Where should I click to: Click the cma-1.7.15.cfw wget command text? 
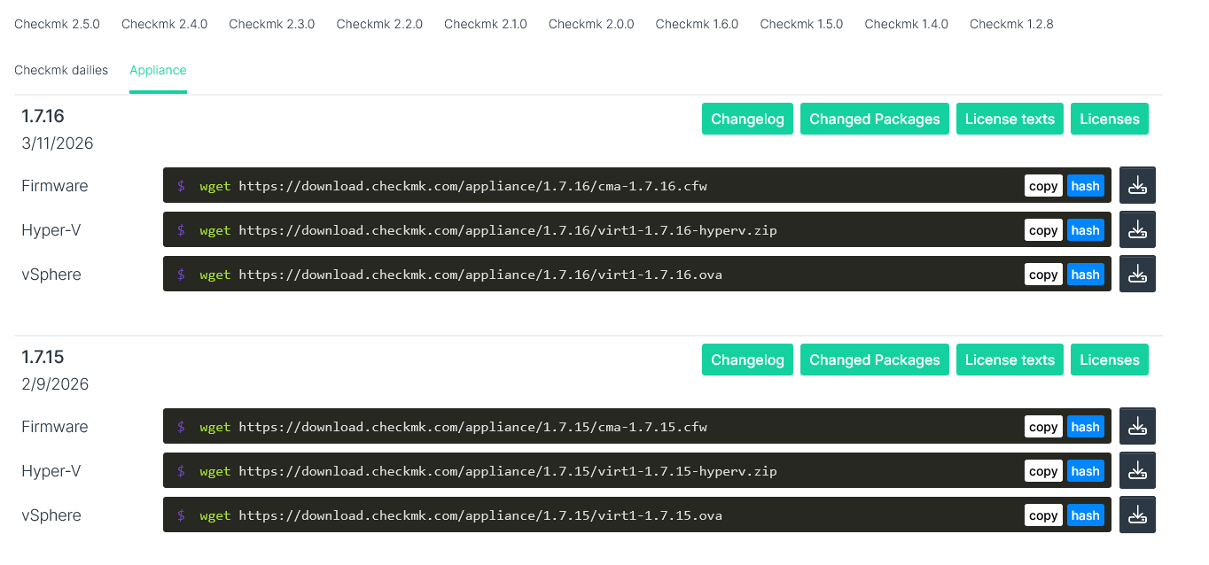(x=453, y=427)
